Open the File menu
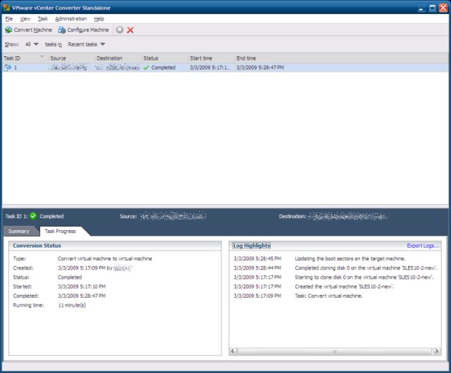The image size is (451, 373). pos(9,18)
